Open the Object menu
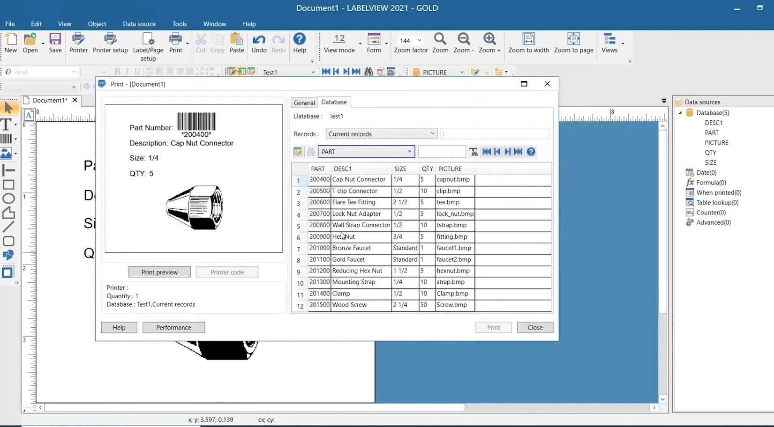The width and height of the screenshot is (774, 427). (97, 24)
